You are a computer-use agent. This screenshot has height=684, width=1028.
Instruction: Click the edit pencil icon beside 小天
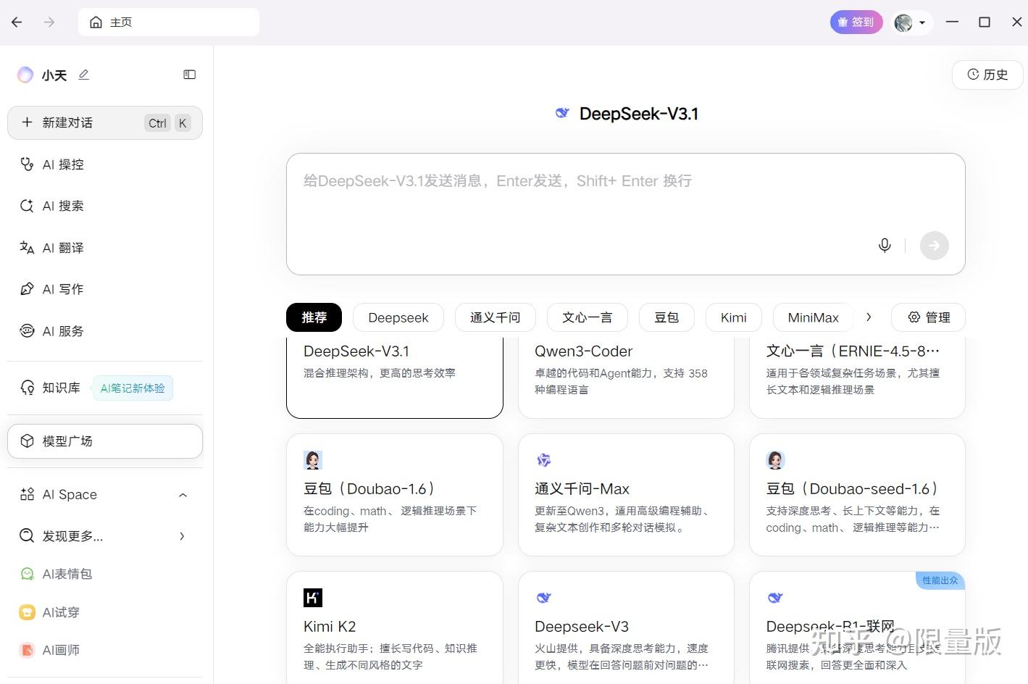pyautogui.click(x=84, y=75)
